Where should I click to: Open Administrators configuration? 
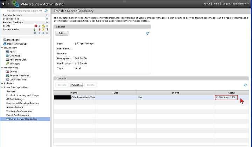point(14,107)
